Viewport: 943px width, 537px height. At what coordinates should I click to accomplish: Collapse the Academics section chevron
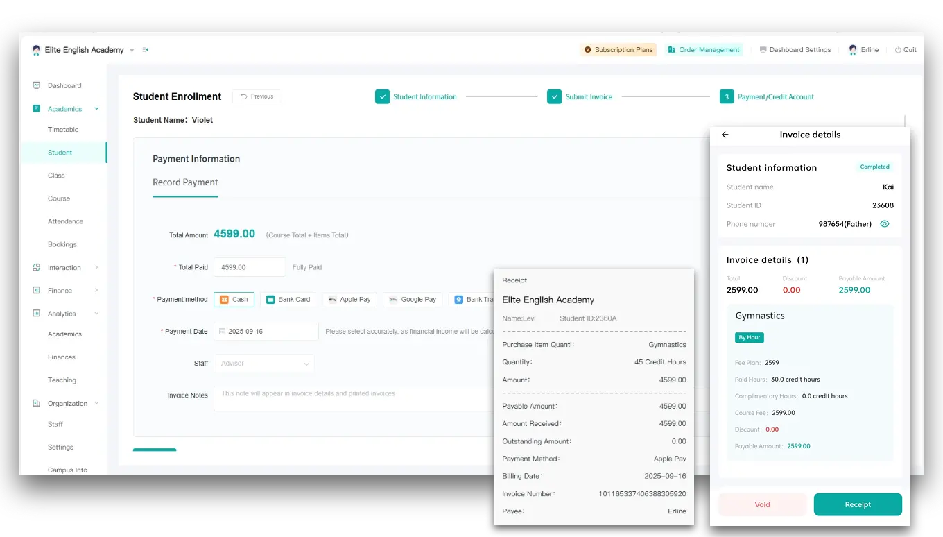coord(96,108)
